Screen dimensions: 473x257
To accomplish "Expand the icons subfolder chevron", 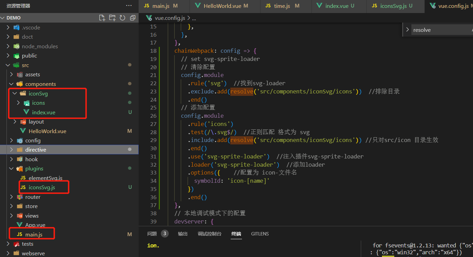I will [18, 103].
